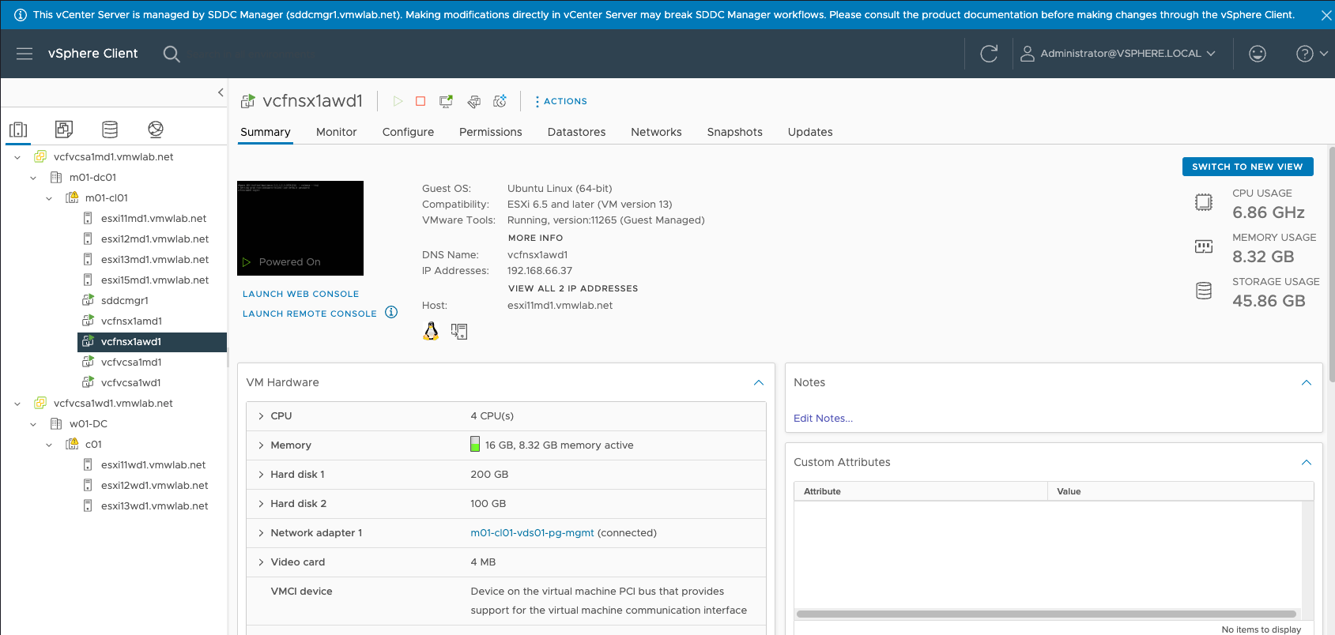Image resolution: width=1335 pixels, height=635 pixels.
Task: Collapse the Custom Attributes panel
Action: click(1307, 462)
